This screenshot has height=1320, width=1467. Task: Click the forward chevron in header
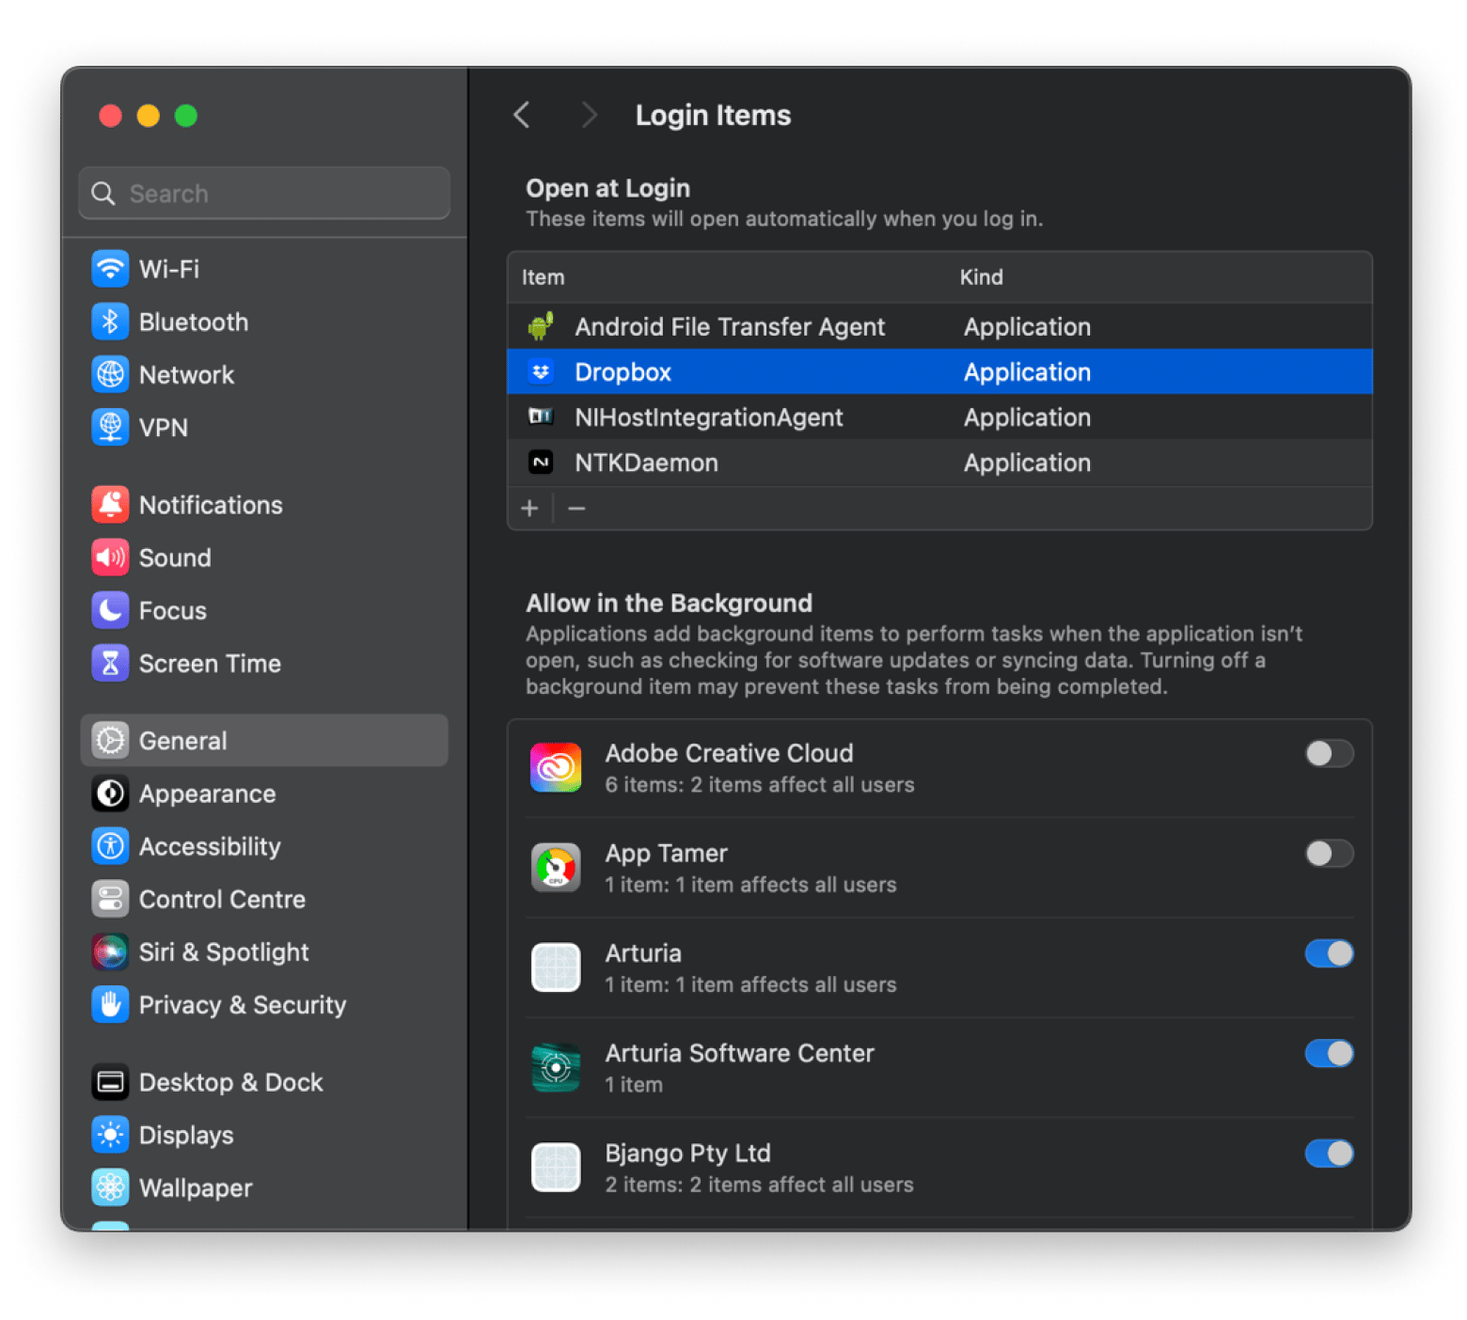(x=589, y=115)
